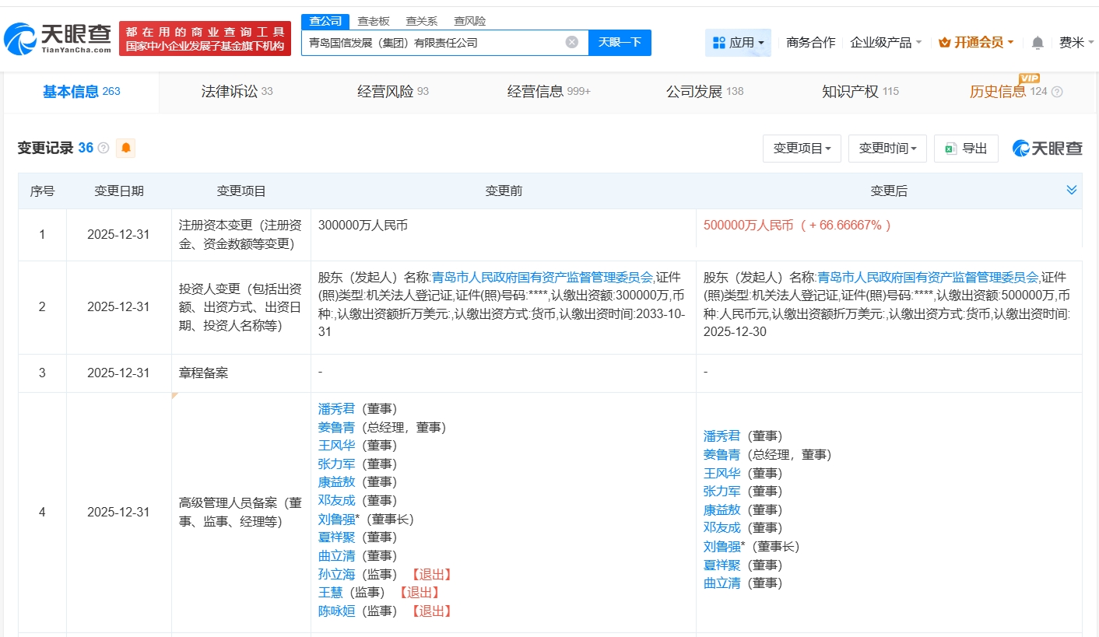The width and height of the screenshot is (1099, 637).
Task: Switch to the 查老板 search tab
Action: (x=374, y=21)
